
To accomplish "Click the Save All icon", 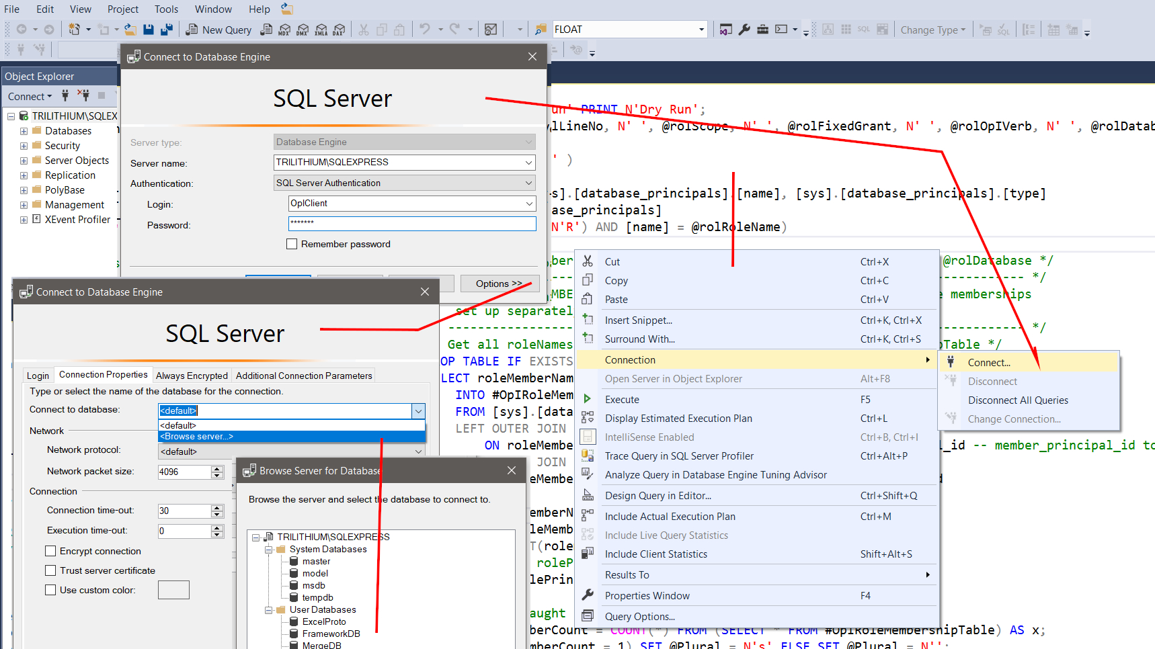I will (x=166, y=30).
